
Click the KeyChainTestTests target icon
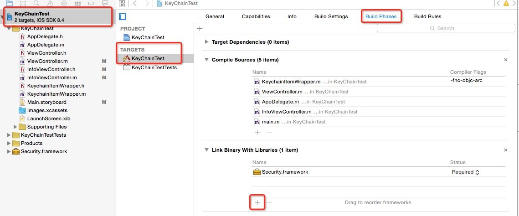(126, 67)
